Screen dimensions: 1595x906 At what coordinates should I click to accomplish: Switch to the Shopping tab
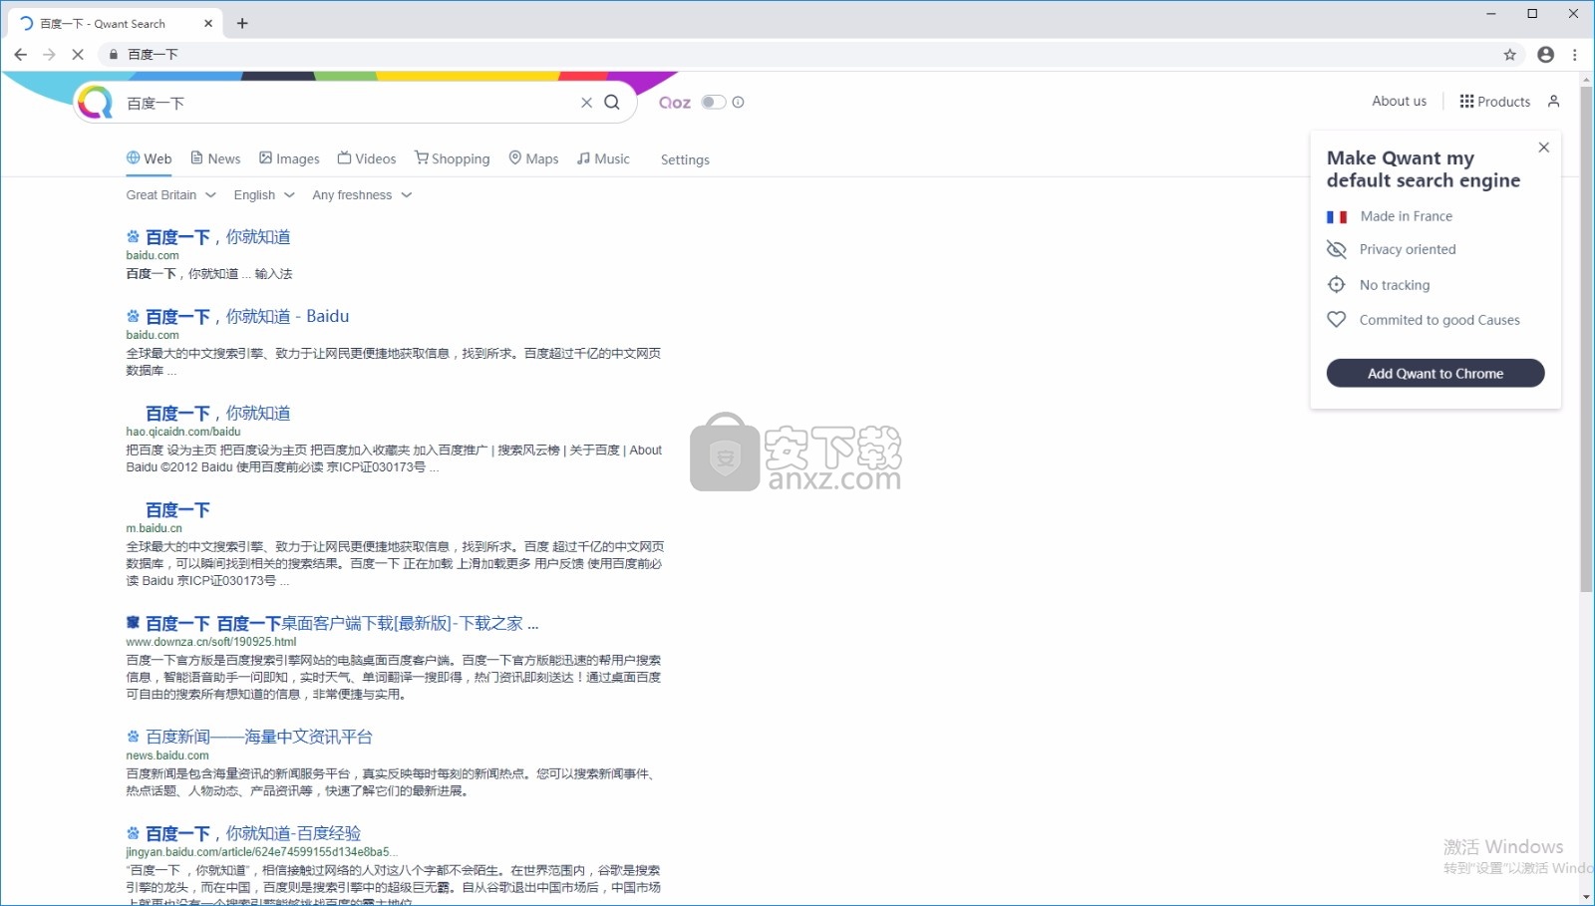pos(453,158)
